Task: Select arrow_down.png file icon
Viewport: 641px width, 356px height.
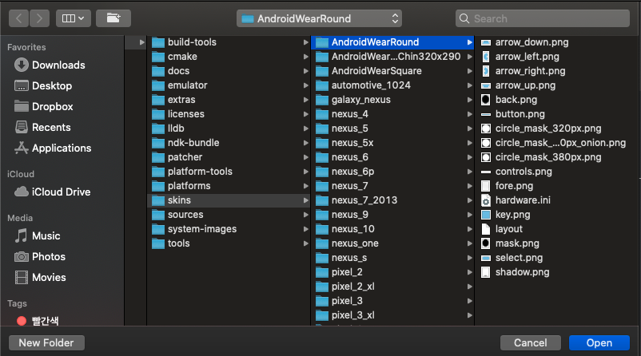Action: [x=486, y=42]
